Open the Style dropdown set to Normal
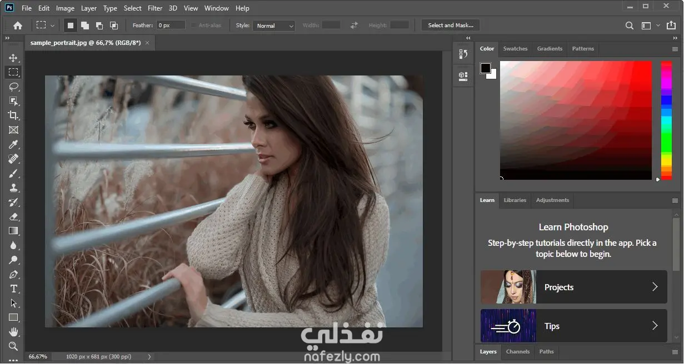 pos(274,26)
